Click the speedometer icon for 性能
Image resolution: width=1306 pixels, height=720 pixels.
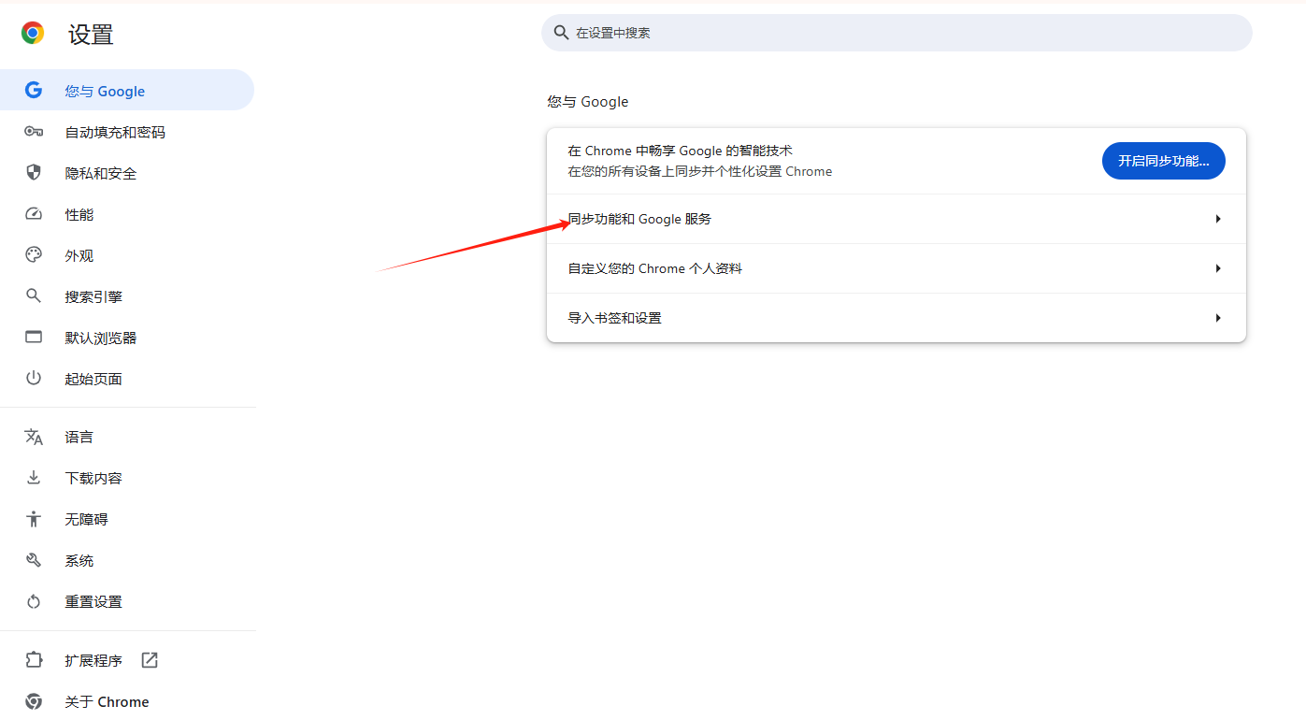click(34, 214)
